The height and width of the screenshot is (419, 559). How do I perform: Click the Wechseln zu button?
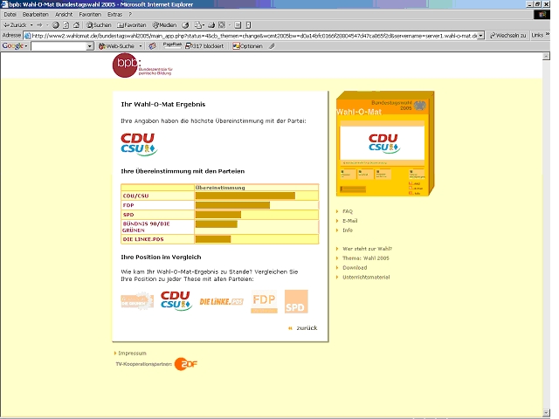tap(508, 35)
